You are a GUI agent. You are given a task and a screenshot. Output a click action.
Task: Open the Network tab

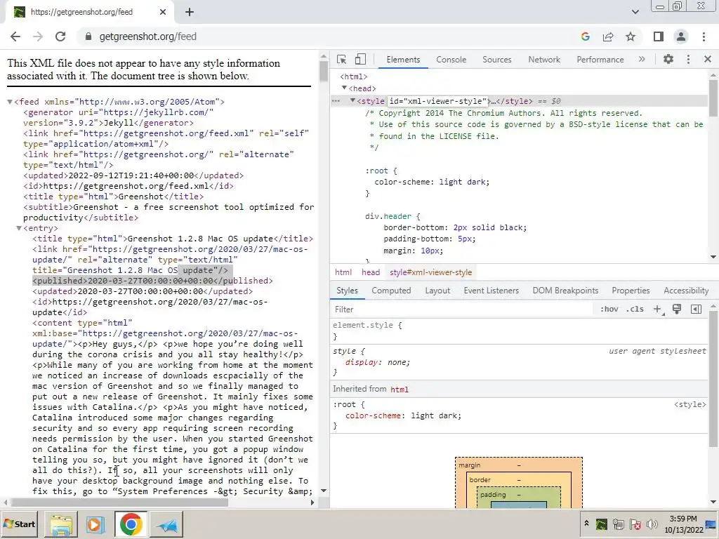click(544, 60)
